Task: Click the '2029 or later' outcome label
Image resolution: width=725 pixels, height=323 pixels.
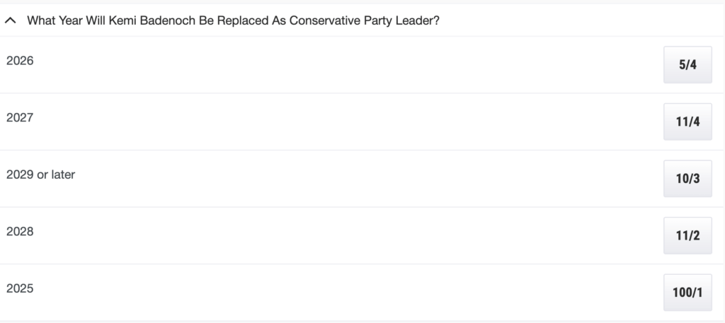Action: [40, 175]
